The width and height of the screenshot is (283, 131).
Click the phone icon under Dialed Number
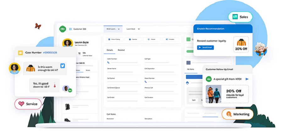tap(146, 81)
